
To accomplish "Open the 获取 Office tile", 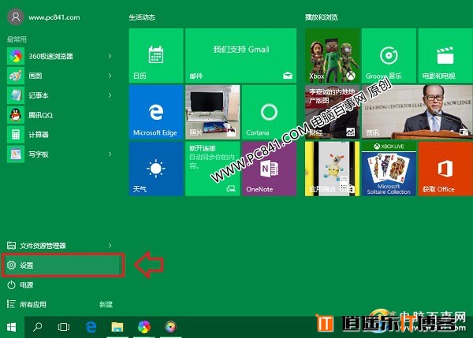I will [445, 169].
